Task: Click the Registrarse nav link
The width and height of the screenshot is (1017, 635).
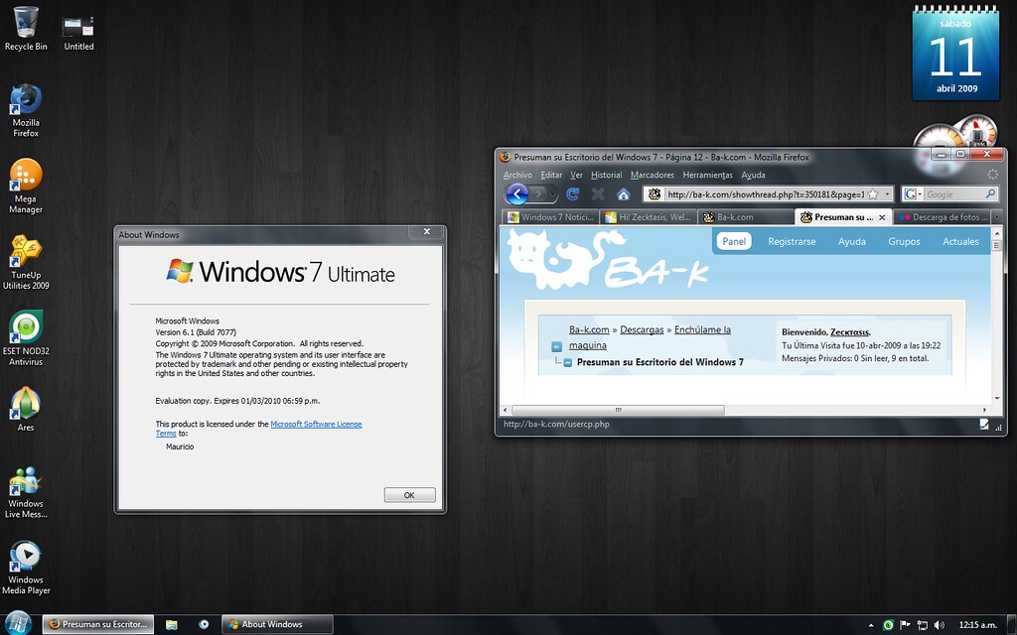Action: [792, 241]
